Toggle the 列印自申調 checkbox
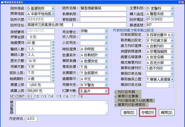This screenshot has height=127, width=185. 115,92
